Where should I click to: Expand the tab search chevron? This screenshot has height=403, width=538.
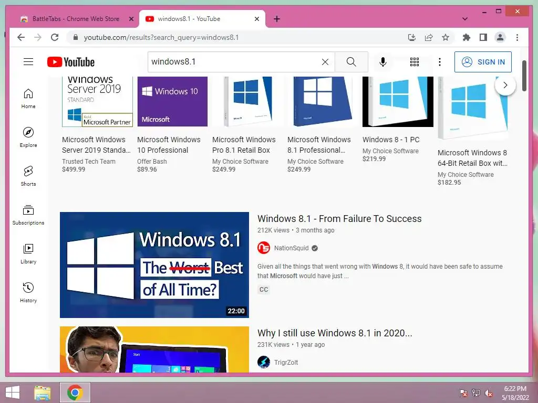(x=464, y=19)
